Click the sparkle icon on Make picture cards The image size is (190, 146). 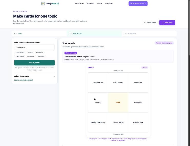point(145,4)
